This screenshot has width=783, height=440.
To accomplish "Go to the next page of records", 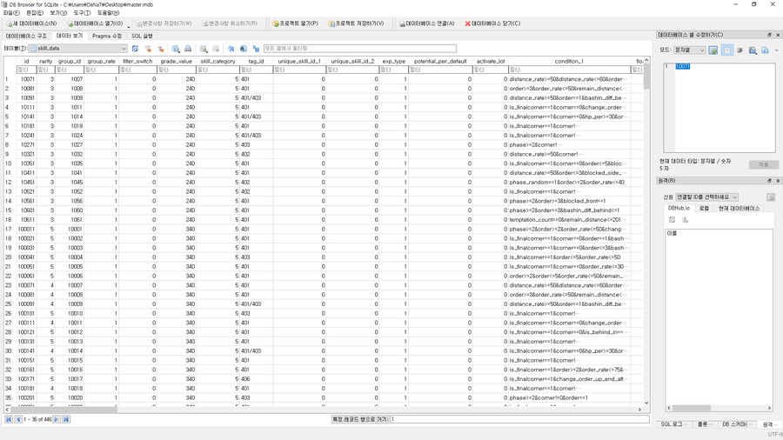I will coord(57,419).
